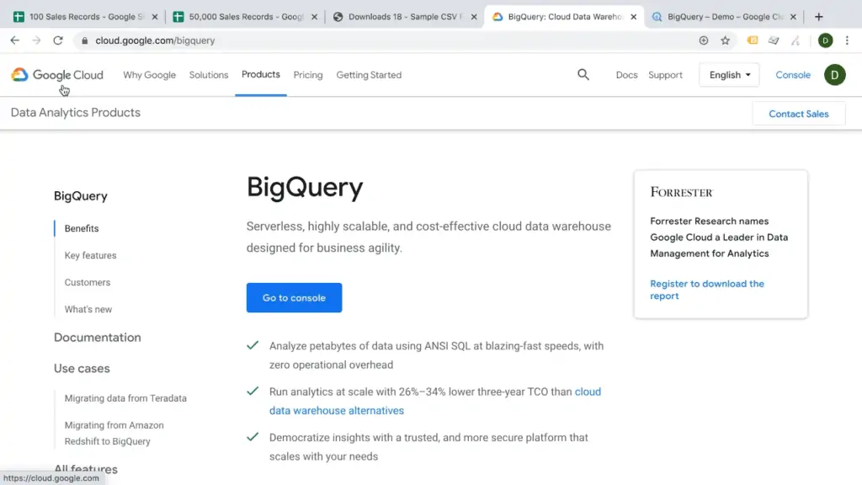Open the Register to download the report link
The image size is (862, 485).
(707, 290)
